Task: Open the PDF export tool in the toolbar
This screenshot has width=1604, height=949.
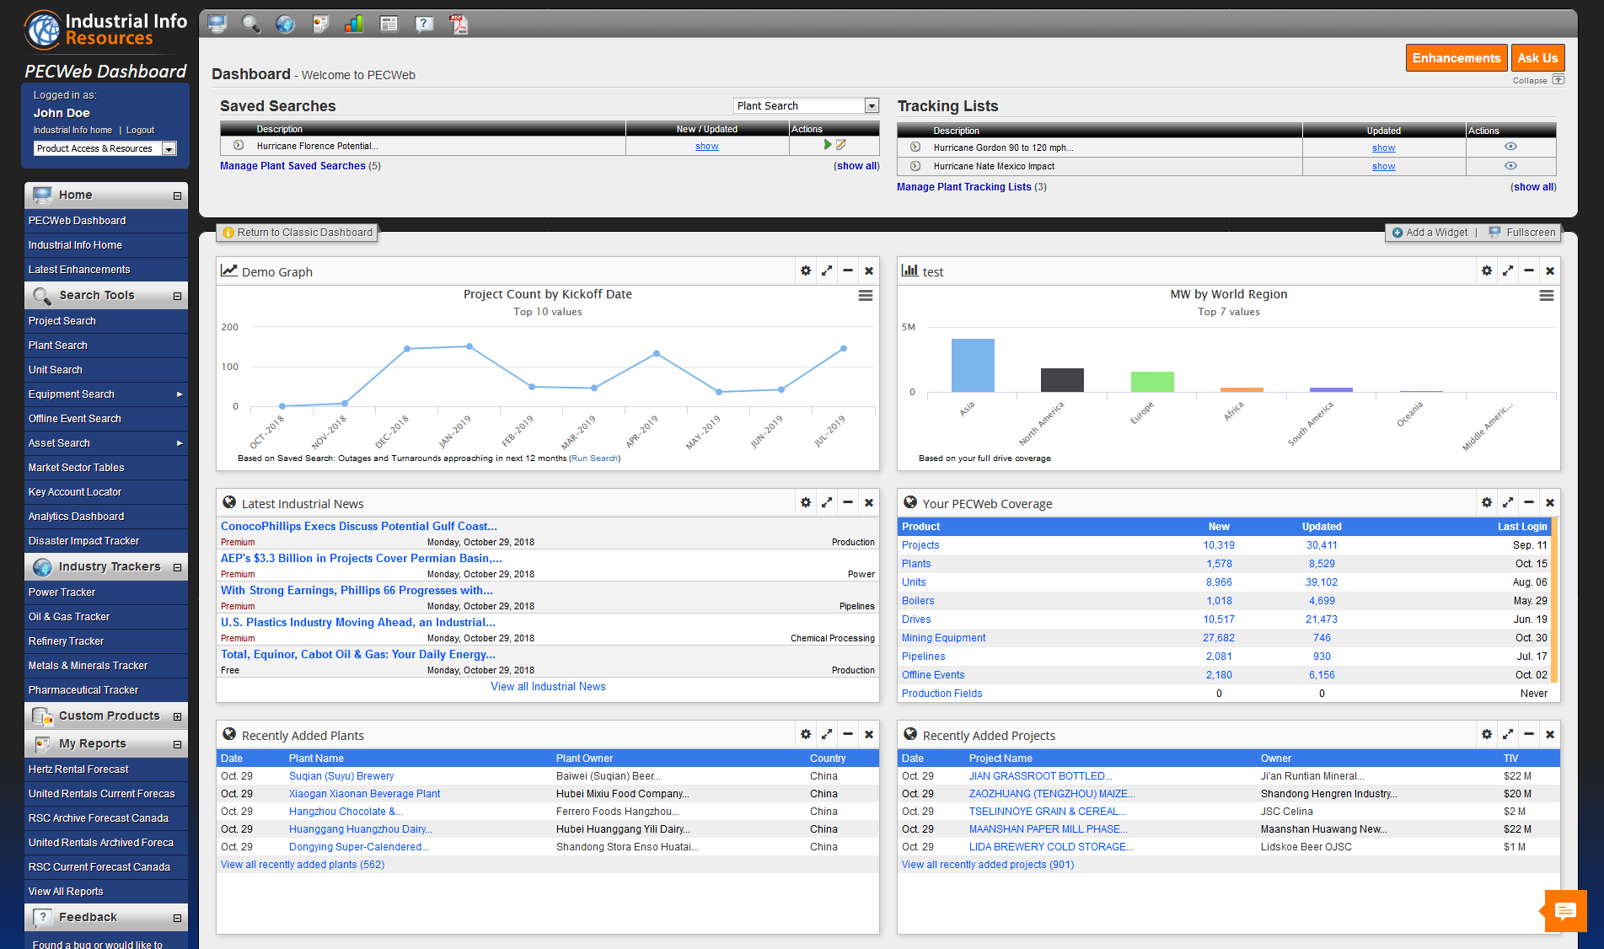Action: point(459,24)
